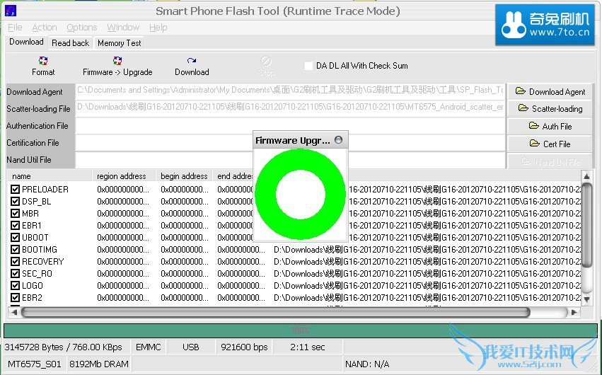Click the 921600 bps status entry
Viewport: 602px width, 375px height.
(x=244, y=347)
